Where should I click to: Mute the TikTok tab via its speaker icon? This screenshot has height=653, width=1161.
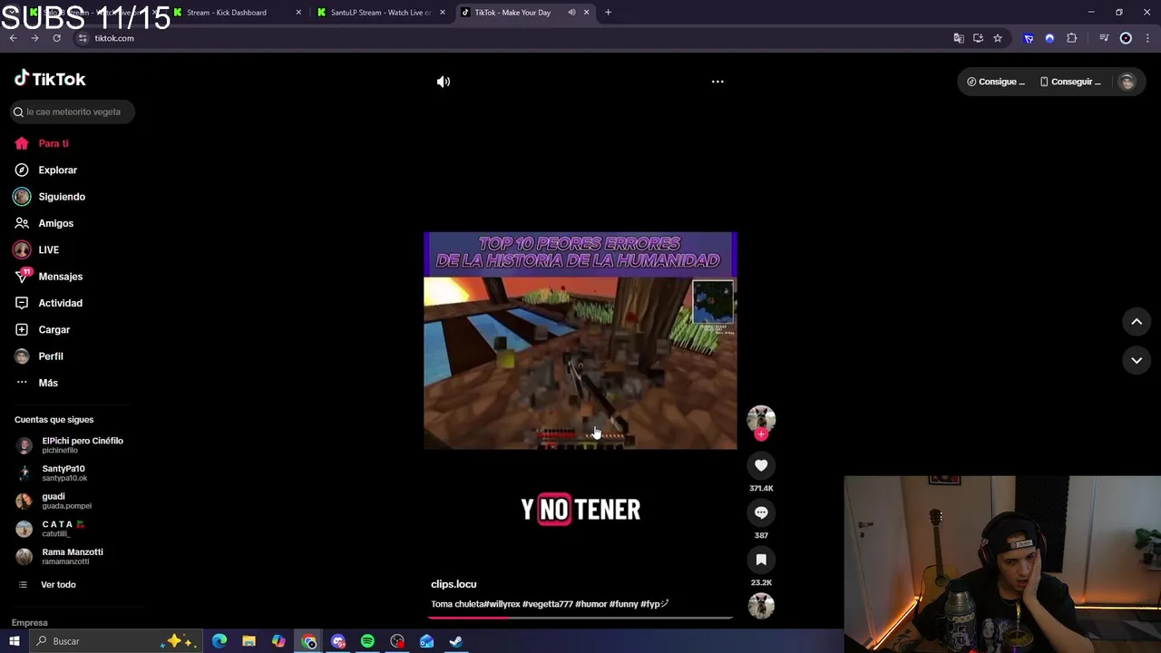tap(571, 13)
